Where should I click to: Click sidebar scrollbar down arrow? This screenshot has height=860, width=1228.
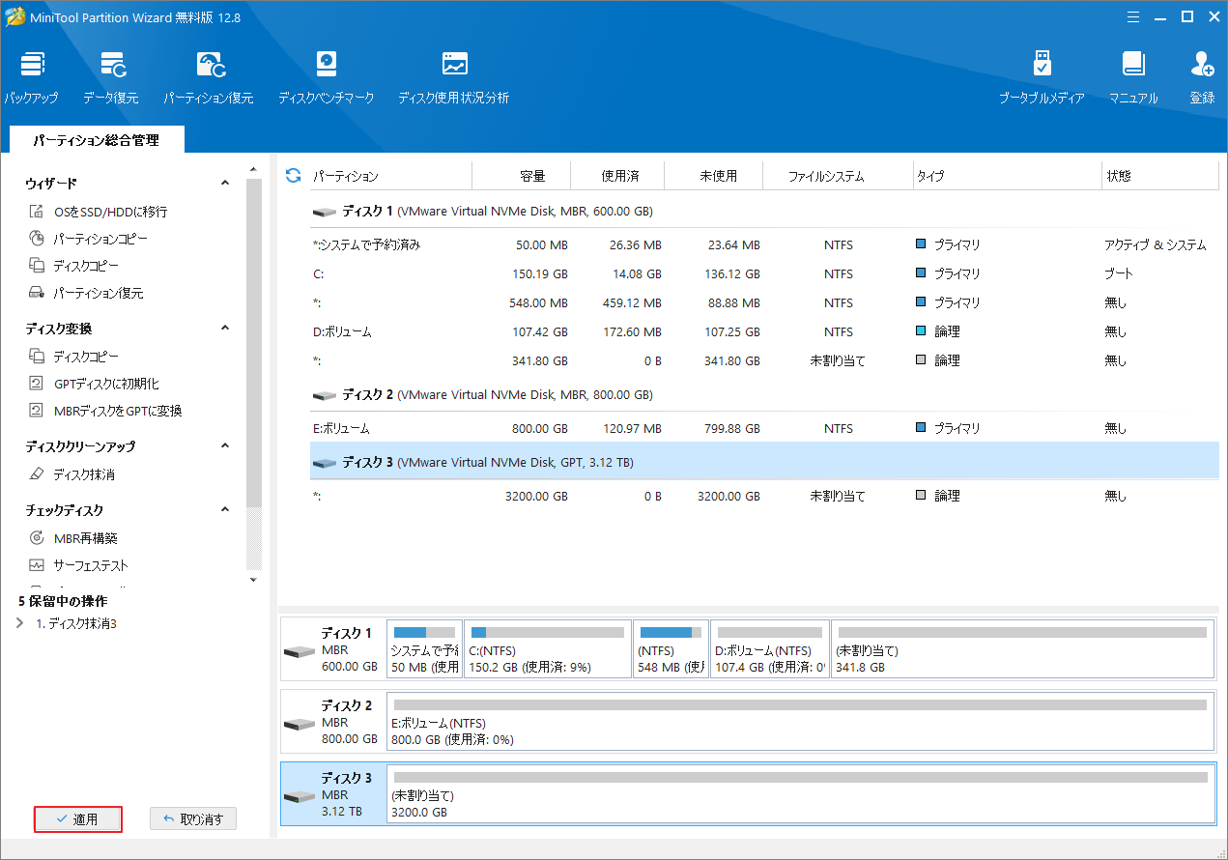coord(254,580)
